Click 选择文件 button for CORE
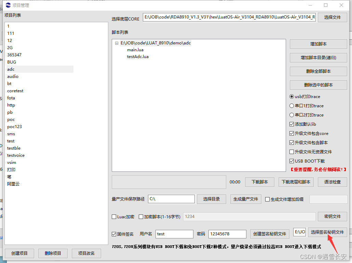 [333, 17]
